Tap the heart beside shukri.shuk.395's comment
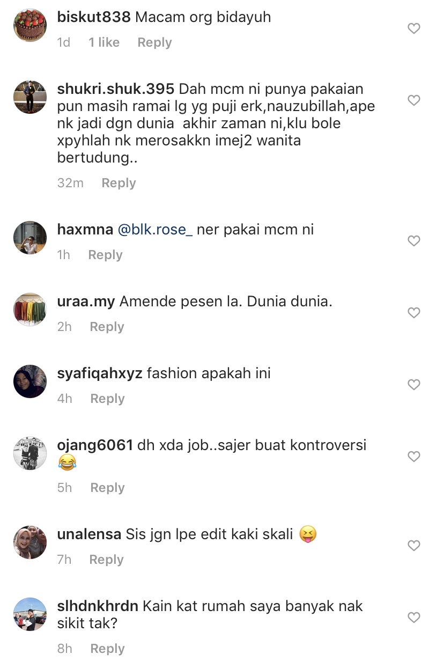 point(413,100)
